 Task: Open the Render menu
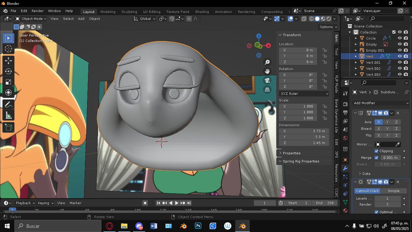38,11
